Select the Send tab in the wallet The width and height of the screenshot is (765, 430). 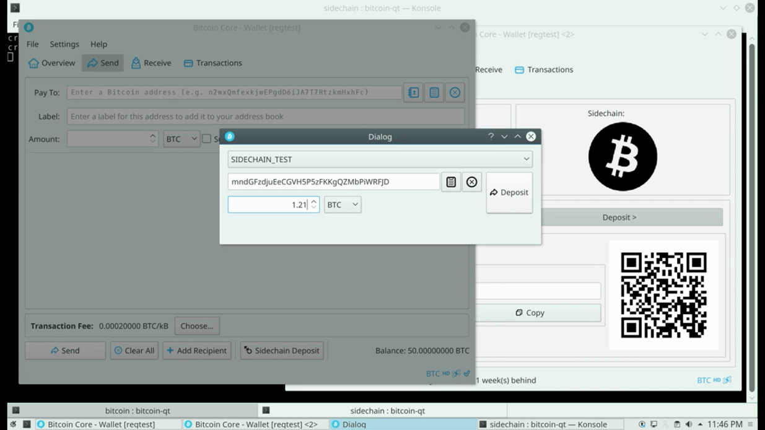(103, 63)
